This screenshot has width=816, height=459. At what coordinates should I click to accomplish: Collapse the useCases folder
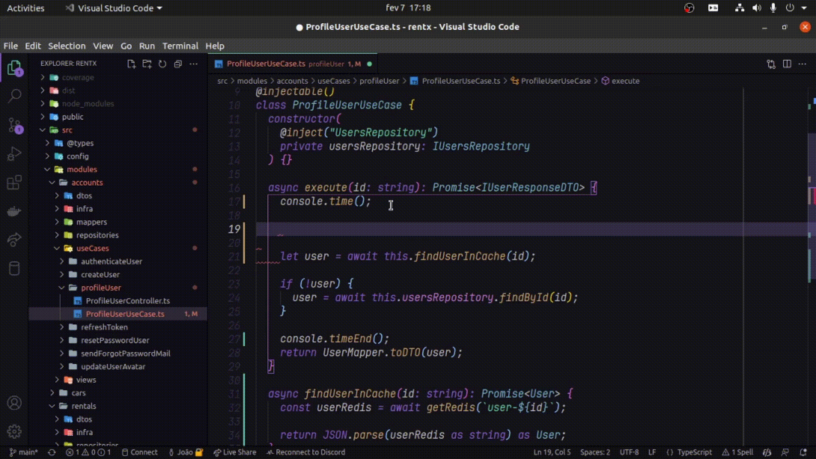[92, 248]
